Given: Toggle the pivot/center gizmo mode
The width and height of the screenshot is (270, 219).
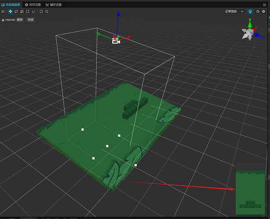Looking at the screenshot, I should coord(41,11).
